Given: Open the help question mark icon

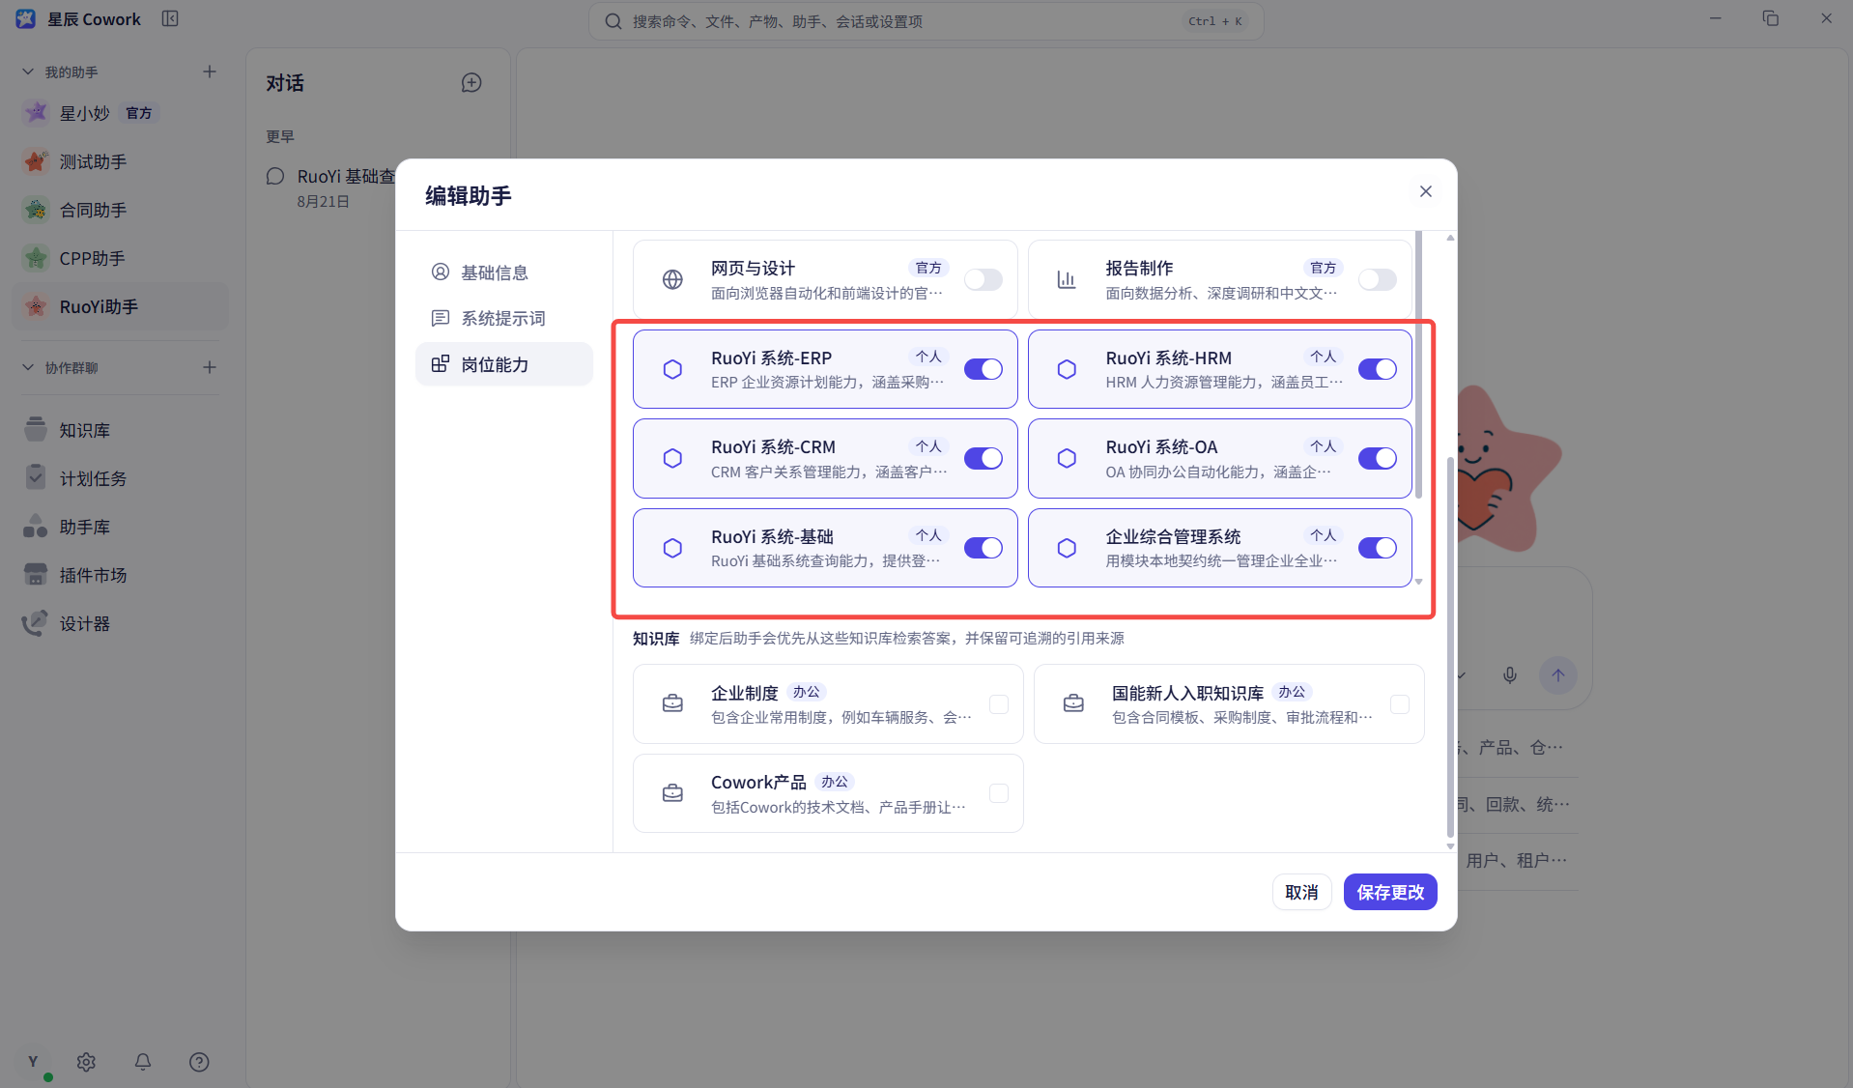Looking at the screenshot, I should click(x=199, y=1062).
